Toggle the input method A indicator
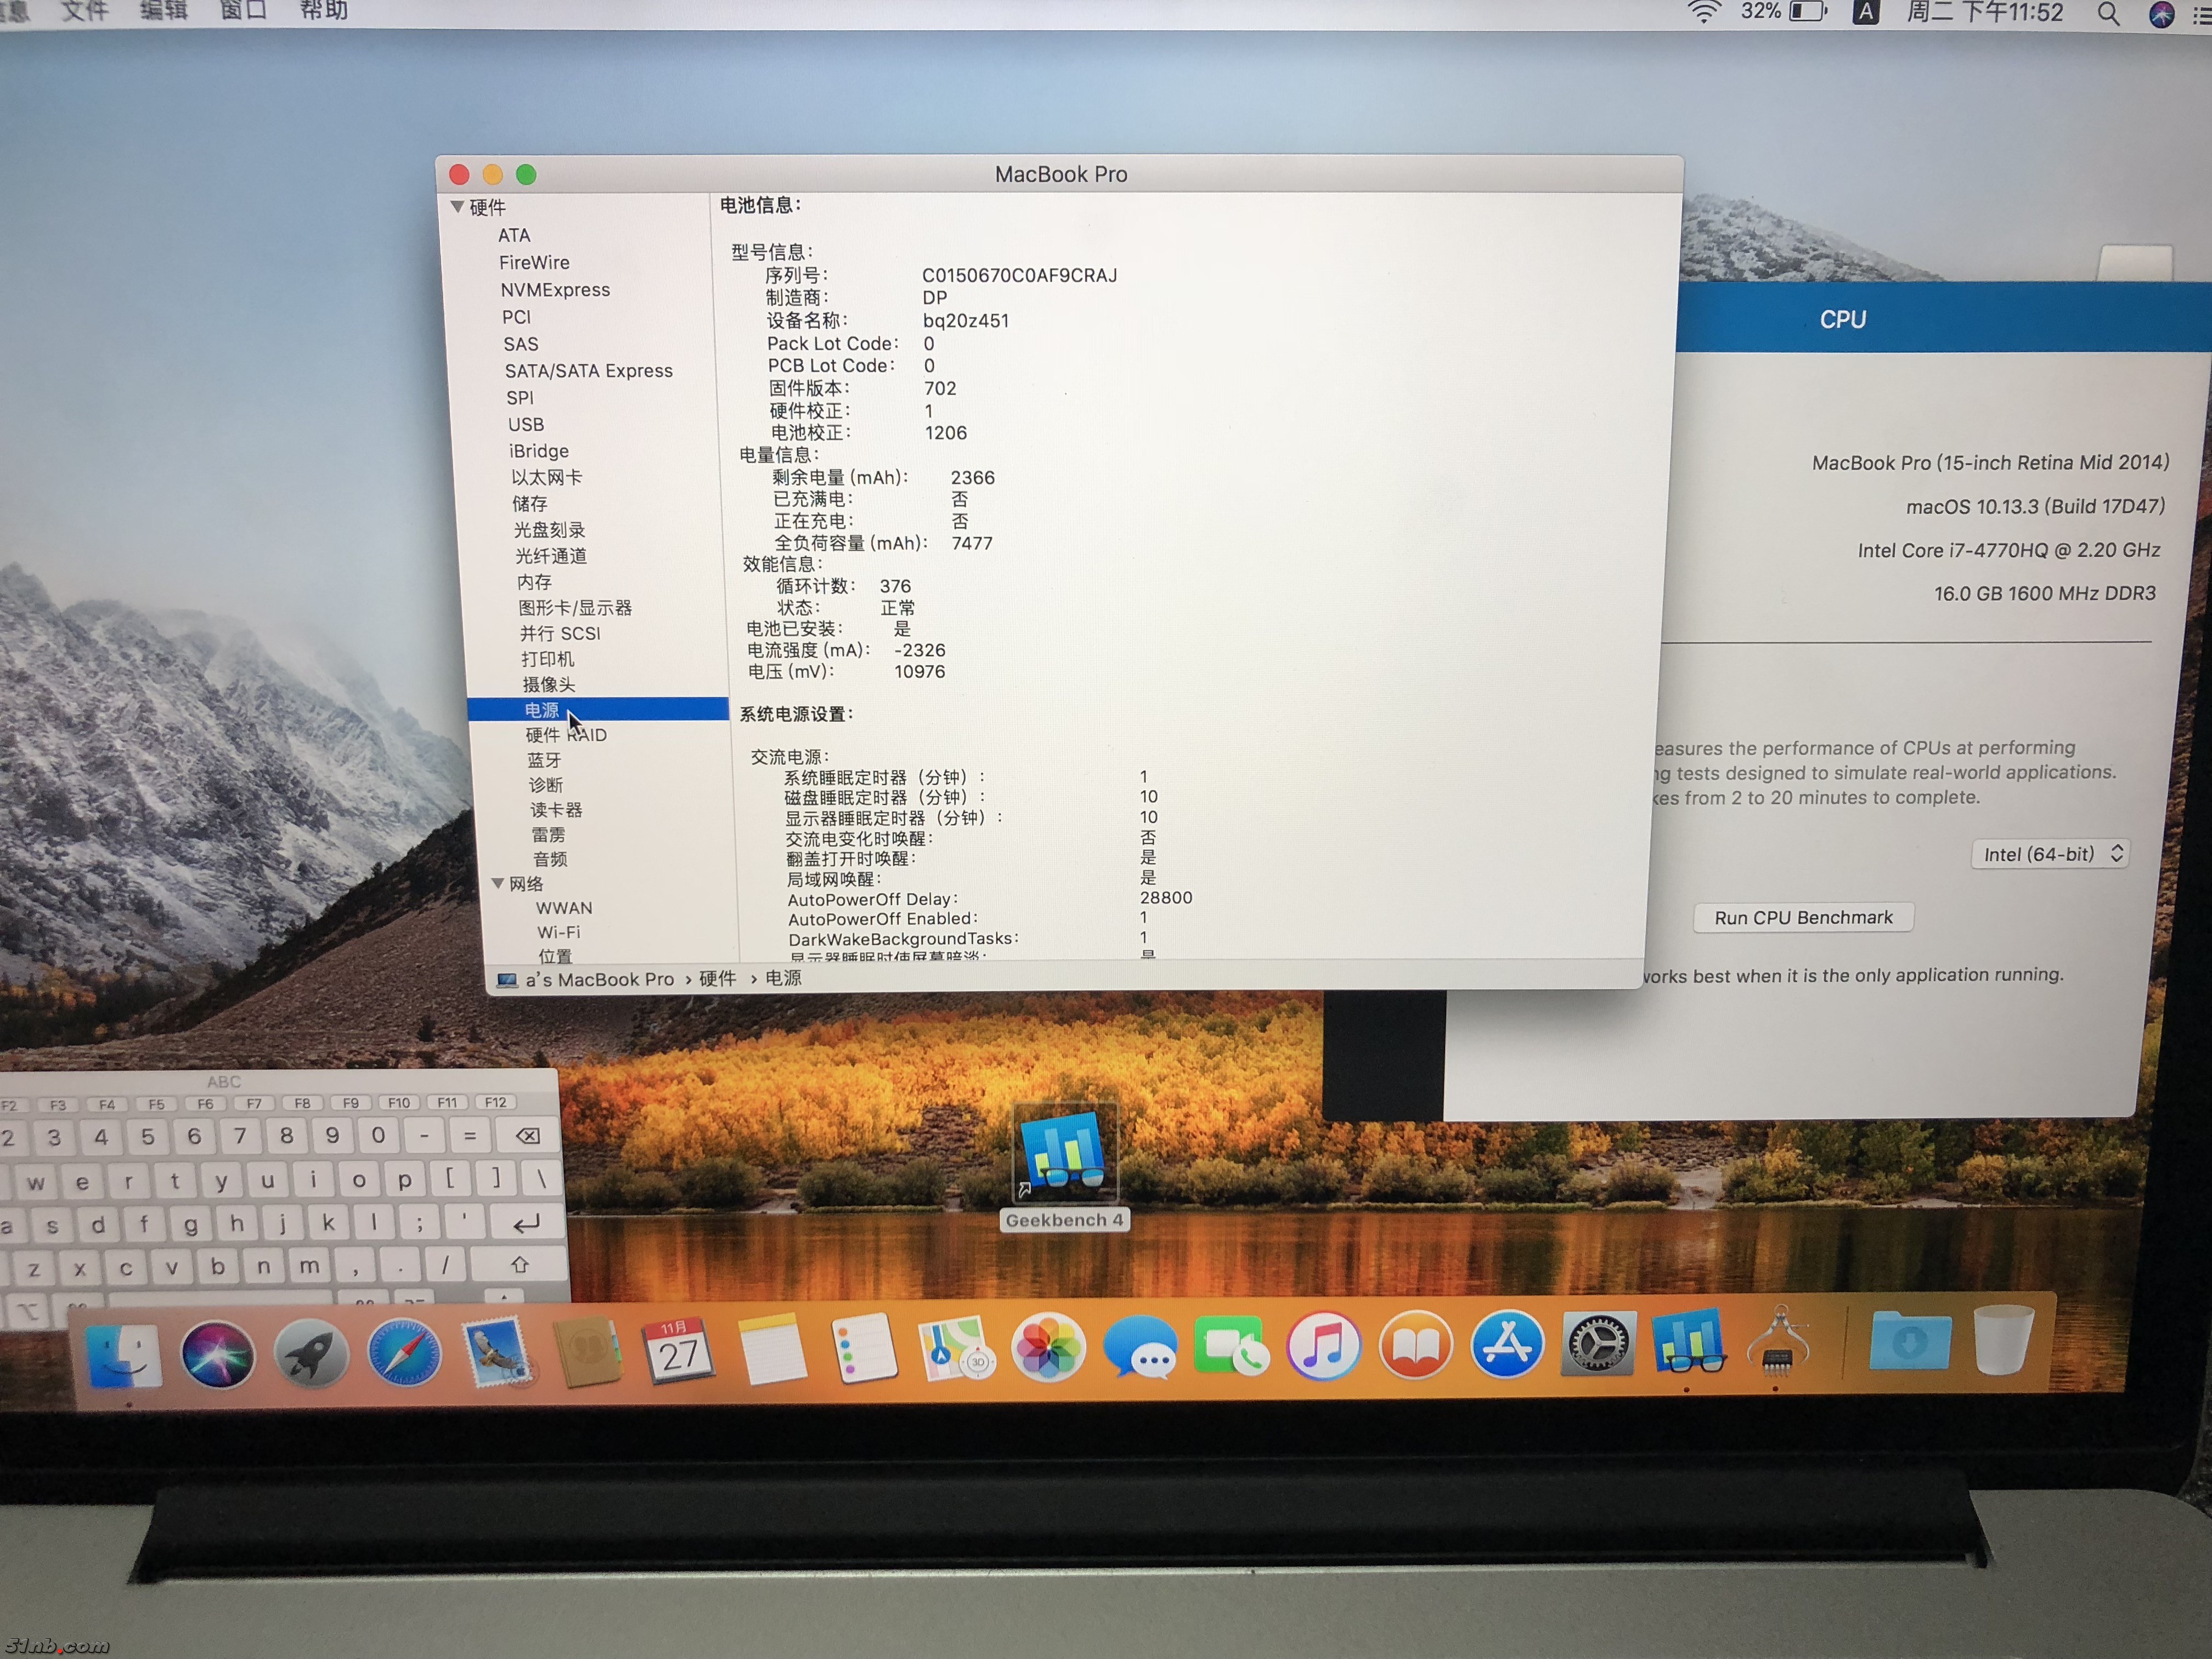 coord(1865,12)
